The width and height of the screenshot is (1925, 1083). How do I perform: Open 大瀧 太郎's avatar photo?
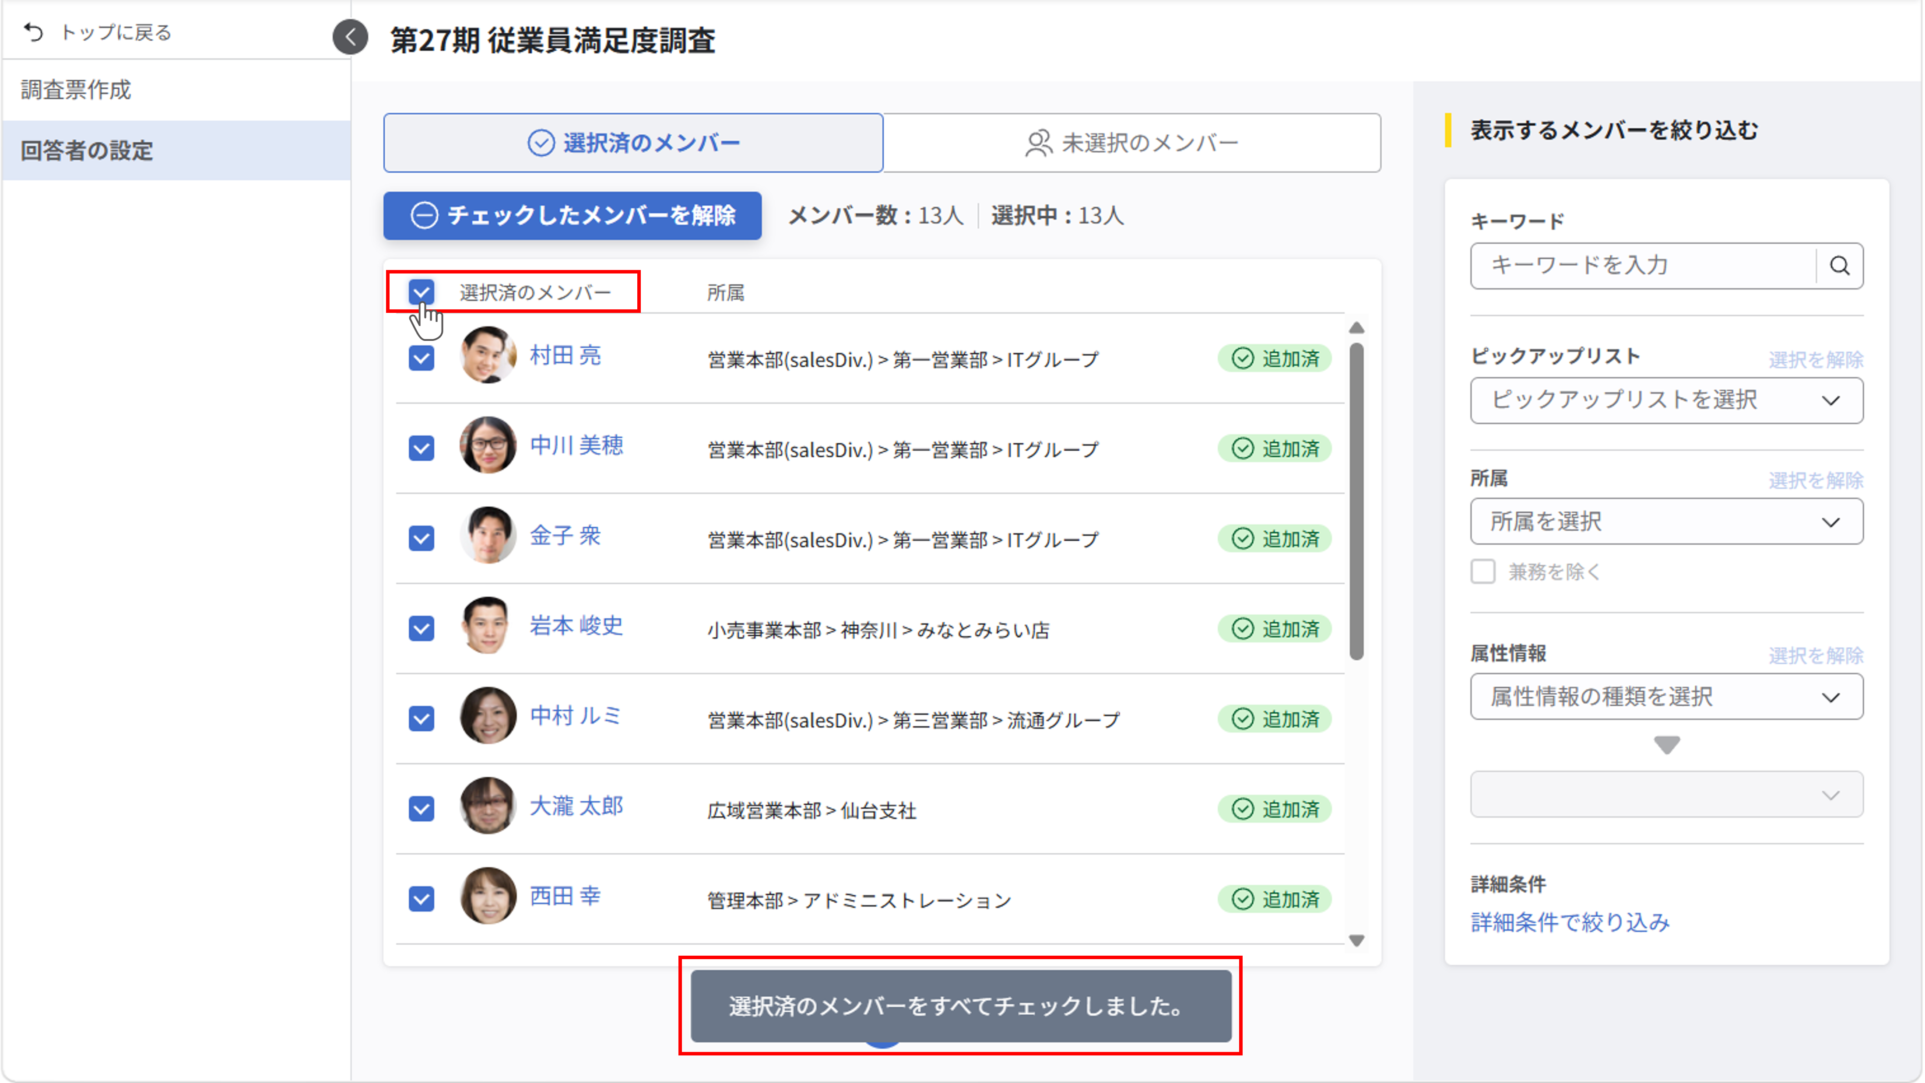coord(487,806)
